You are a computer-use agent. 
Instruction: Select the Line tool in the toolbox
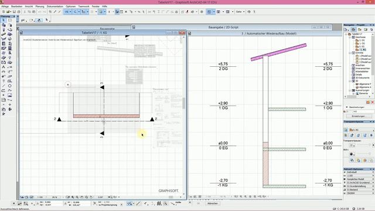(x=4, y=86)
